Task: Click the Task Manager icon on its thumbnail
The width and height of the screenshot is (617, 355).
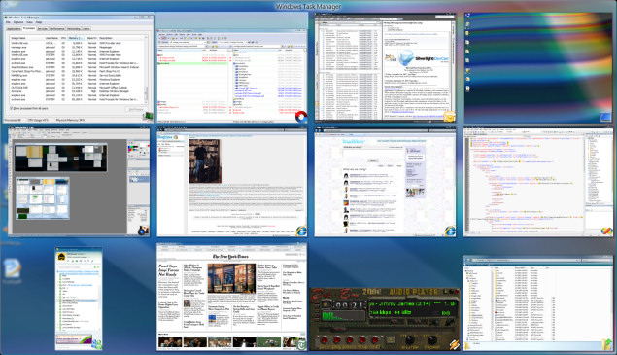Action: [149, 117]
